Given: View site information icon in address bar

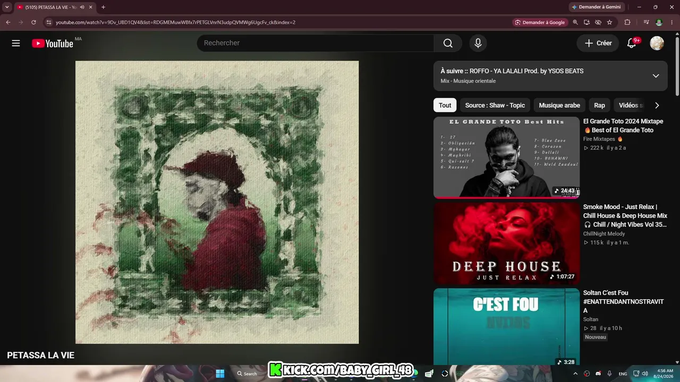Looking at the screenshot, I should (x=48, y=22).
